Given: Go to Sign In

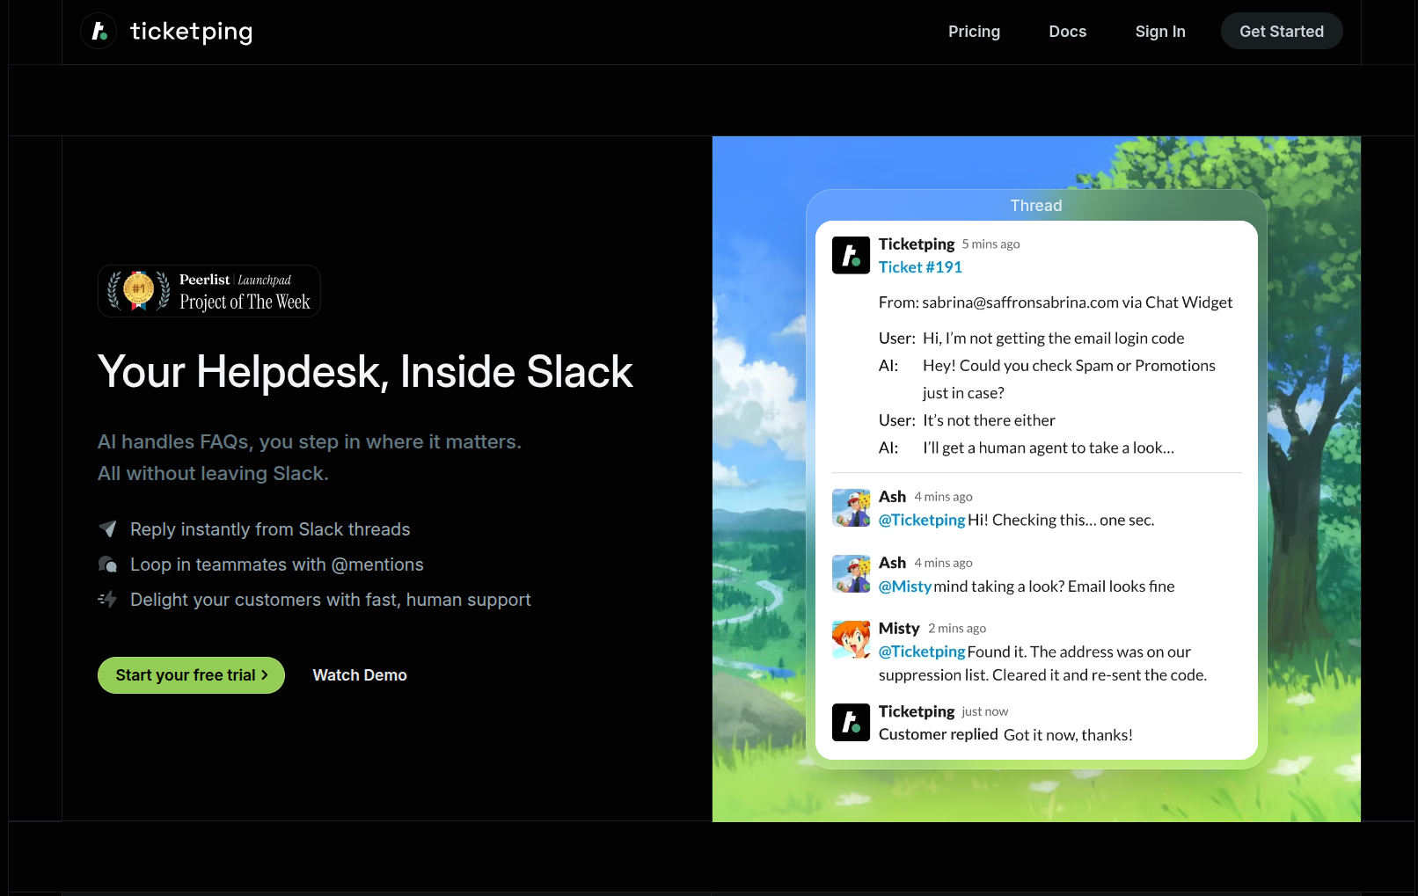Looking at the screenshot, I should [x=1159, y=32].
